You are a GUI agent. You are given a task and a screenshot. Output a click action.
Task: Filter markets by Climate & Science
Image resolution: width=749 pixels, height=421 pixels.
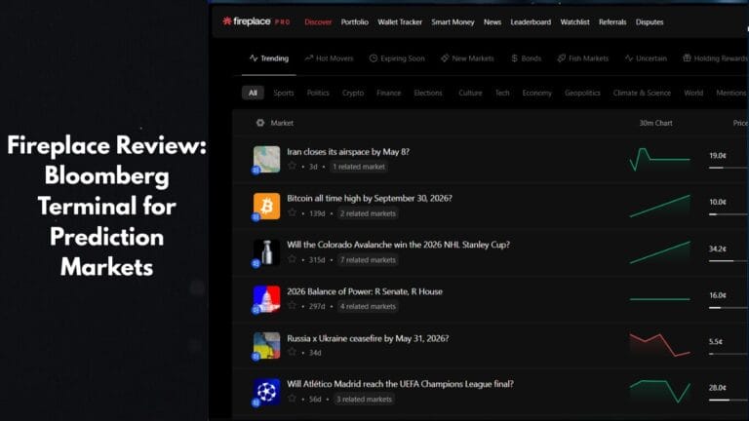pos(642,93)
